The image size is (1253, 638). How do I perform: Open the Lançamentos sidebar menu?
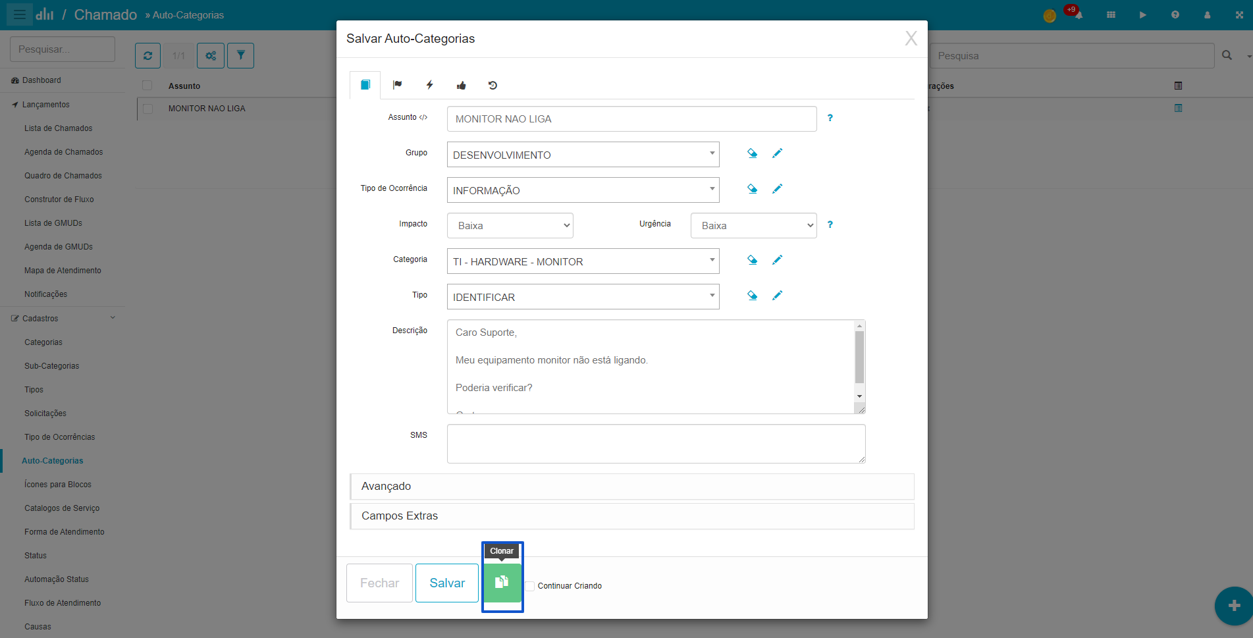coord(45,105)
